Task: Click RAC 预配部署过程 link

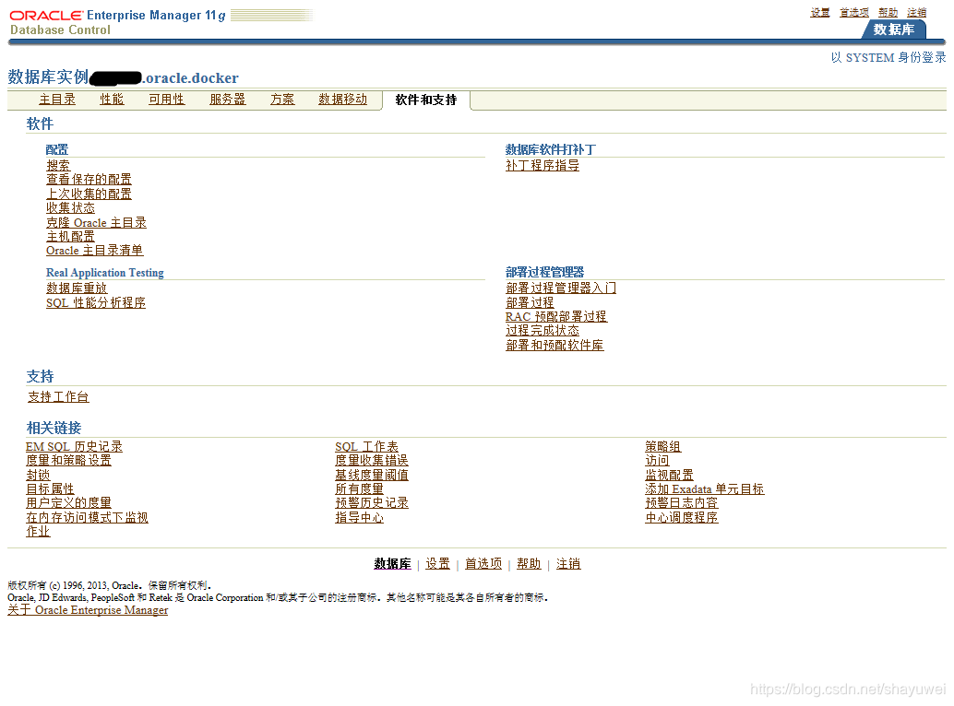Action: pos(556,316)
